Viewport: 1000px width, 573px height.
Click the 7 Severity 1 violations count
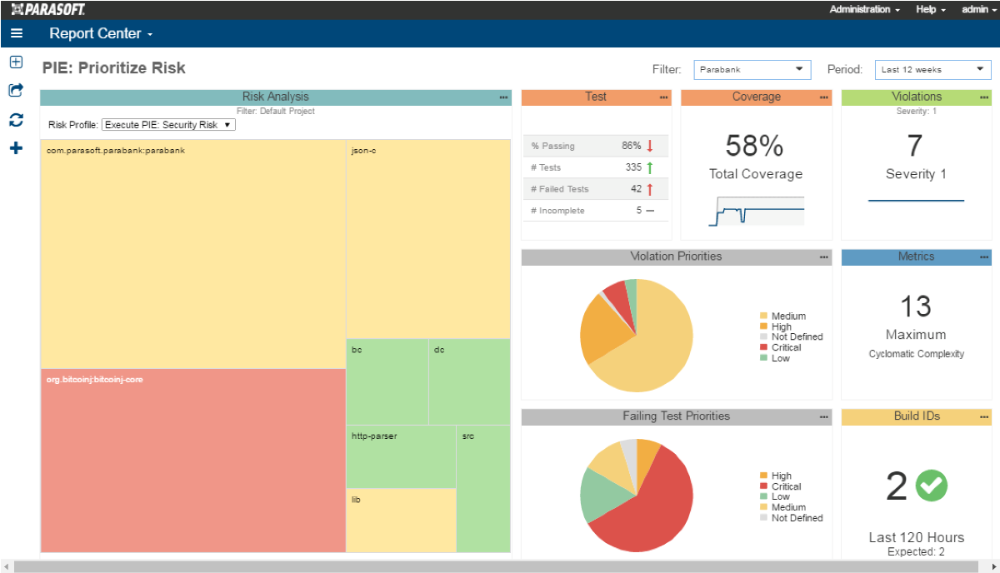(915, 146)
